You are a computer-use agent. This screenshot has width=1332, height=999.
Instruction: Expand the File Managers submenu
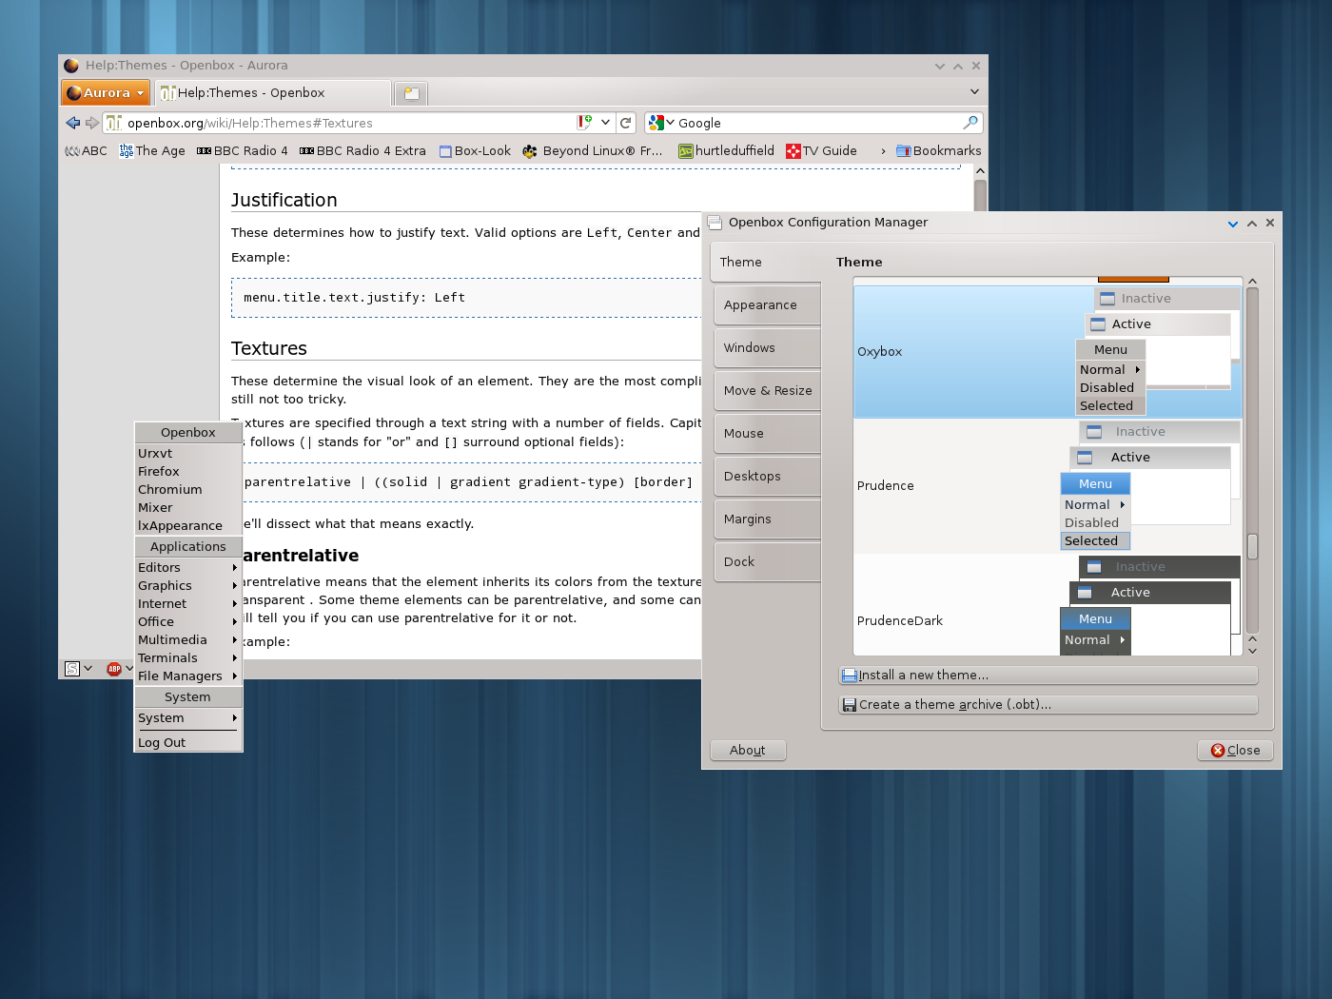(188, 676)
